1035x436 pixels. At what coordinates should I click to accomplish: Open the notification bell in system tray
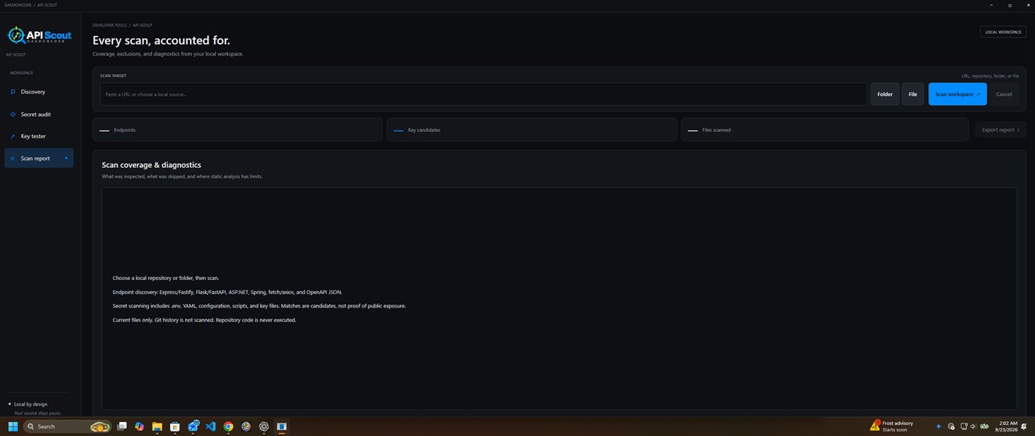[x=1025, y=426]
